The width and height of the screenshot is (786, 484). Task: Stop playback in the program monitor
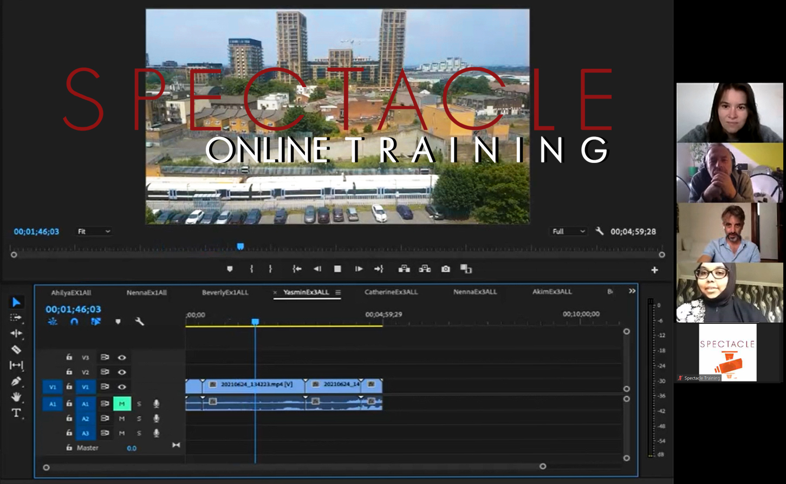click(x=337, y=269)
